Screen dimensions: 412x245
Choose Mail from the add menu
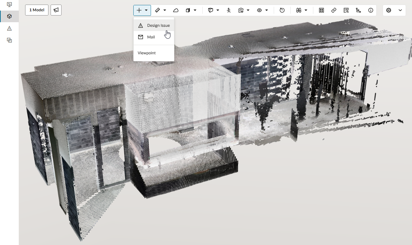click(151, 37)
